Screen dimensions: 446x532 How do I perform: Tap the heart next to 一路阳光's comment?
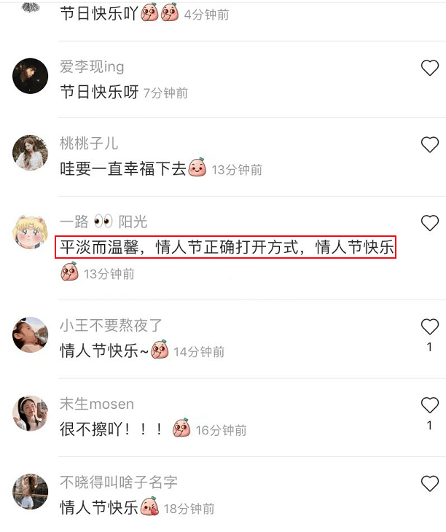[430, 223]
